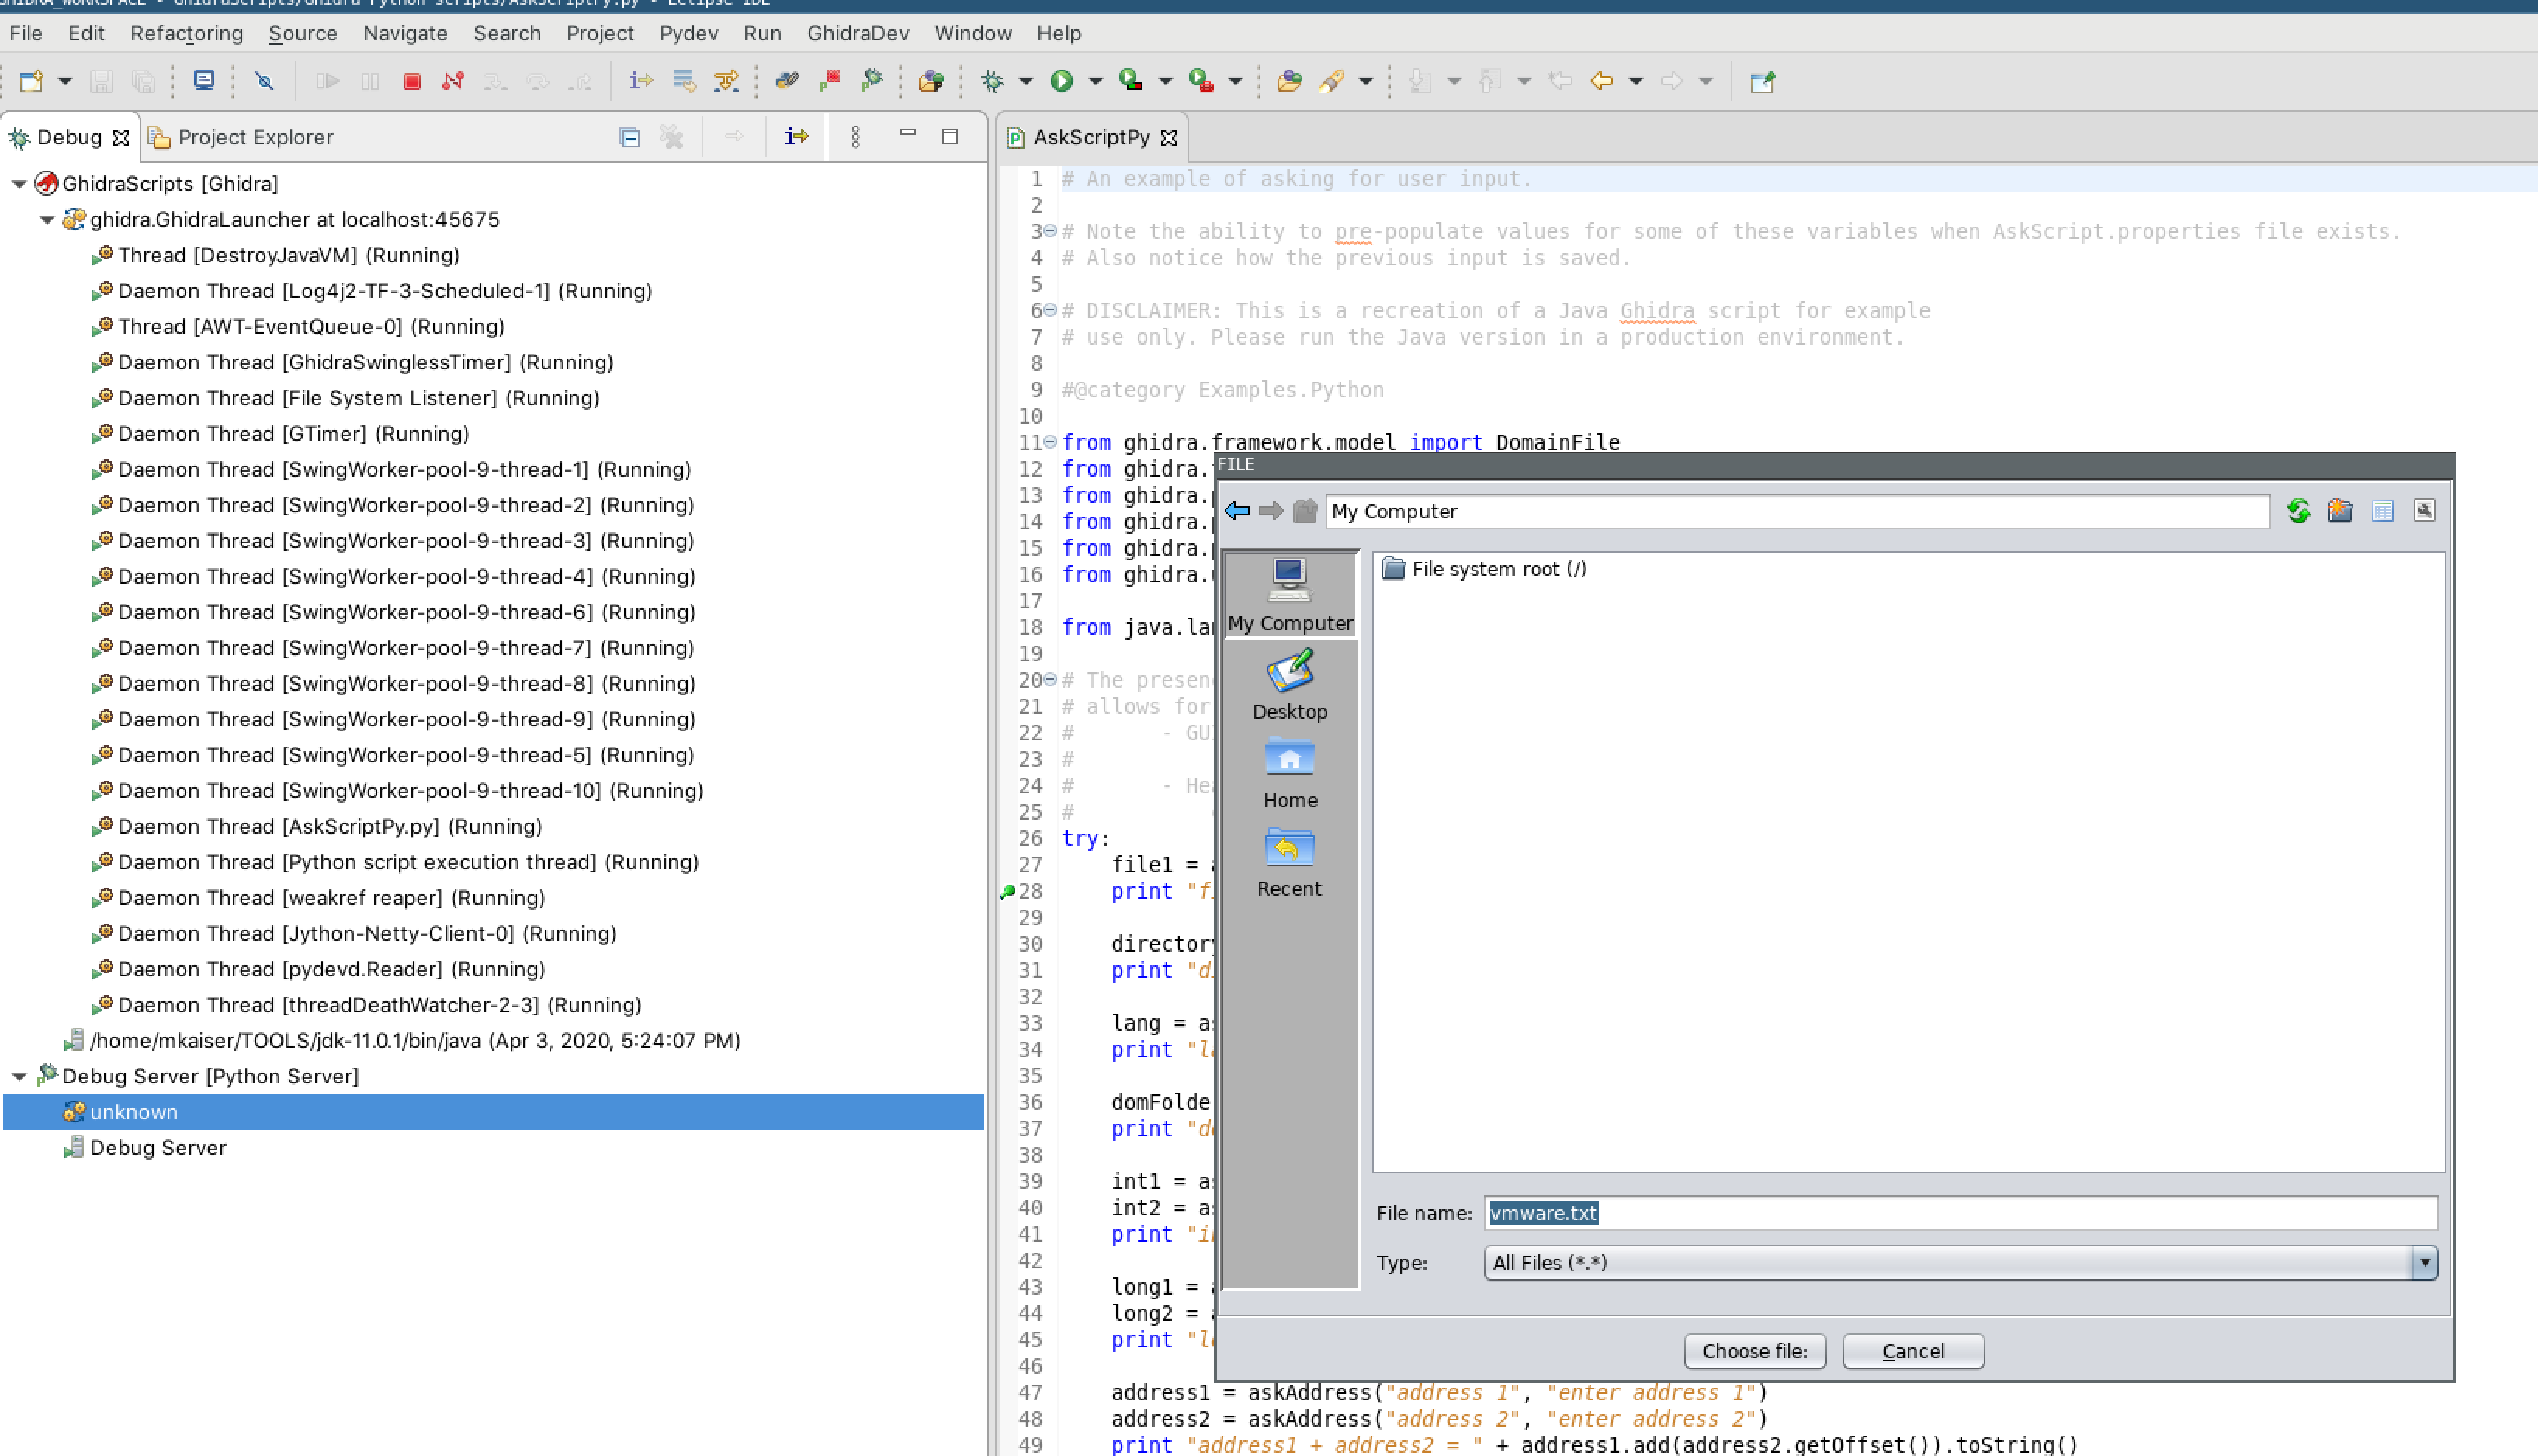Open the GhidraDev menu
The image size is (2538, 1456).
click(857, 33)
